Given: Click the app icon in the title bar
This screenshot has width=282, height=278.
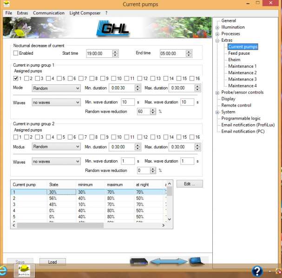Looking at the screenshot, I should point(6,4).
